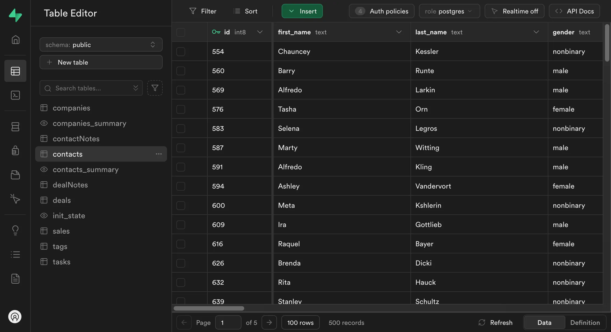The image size is (611, 332).
Task: Open the Advisors lightbulb icon
Action: (x=15, y=230)
